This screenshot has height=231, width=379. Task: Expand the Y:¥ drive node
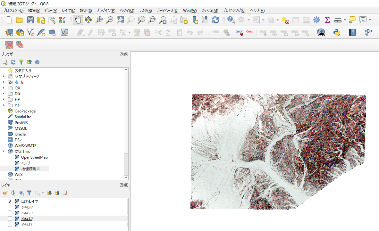coord(4,105)
